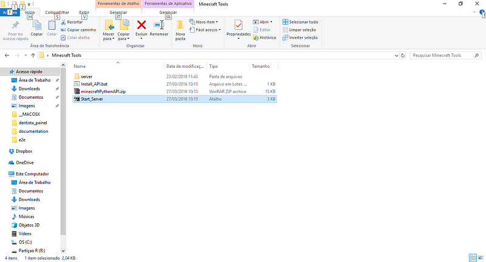Open the Histórico of the file
Viewport: 486px width, 262px height.
264,38
